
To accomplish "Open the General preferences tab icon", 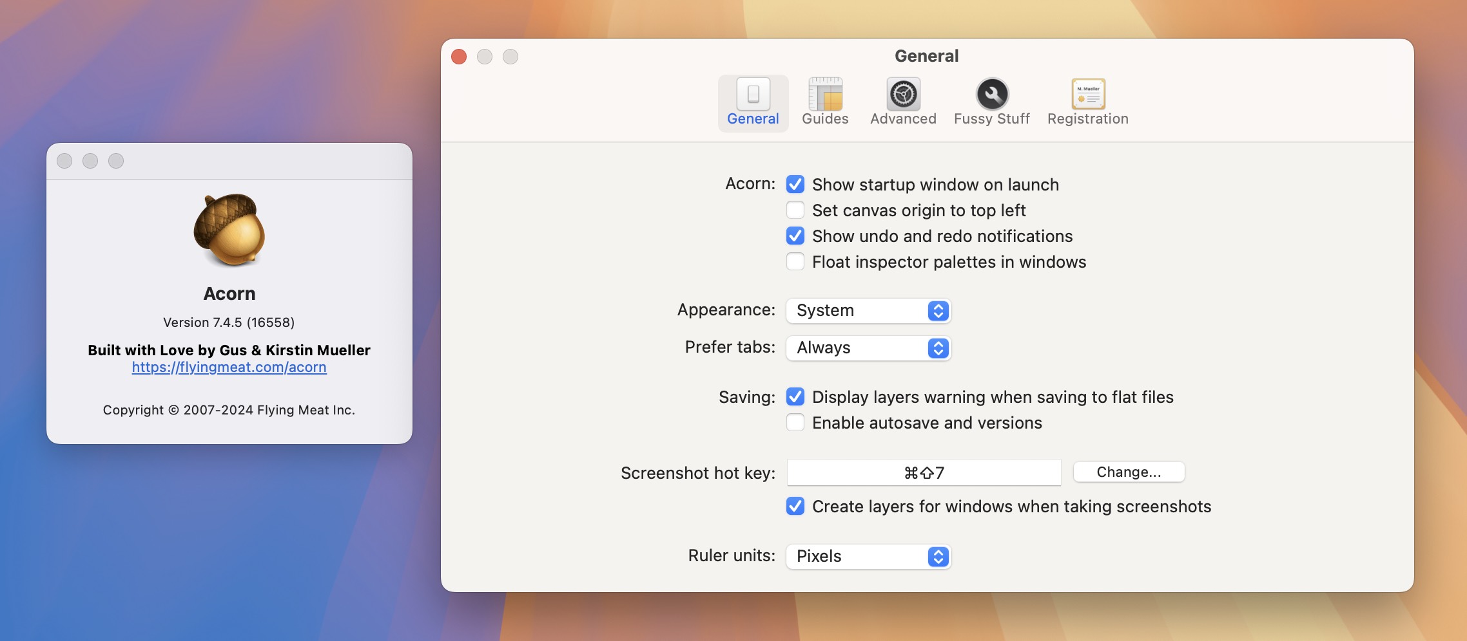I will coord(753,94).
